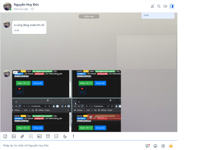
Task: Click the message input field
Action: click(73, 146)
